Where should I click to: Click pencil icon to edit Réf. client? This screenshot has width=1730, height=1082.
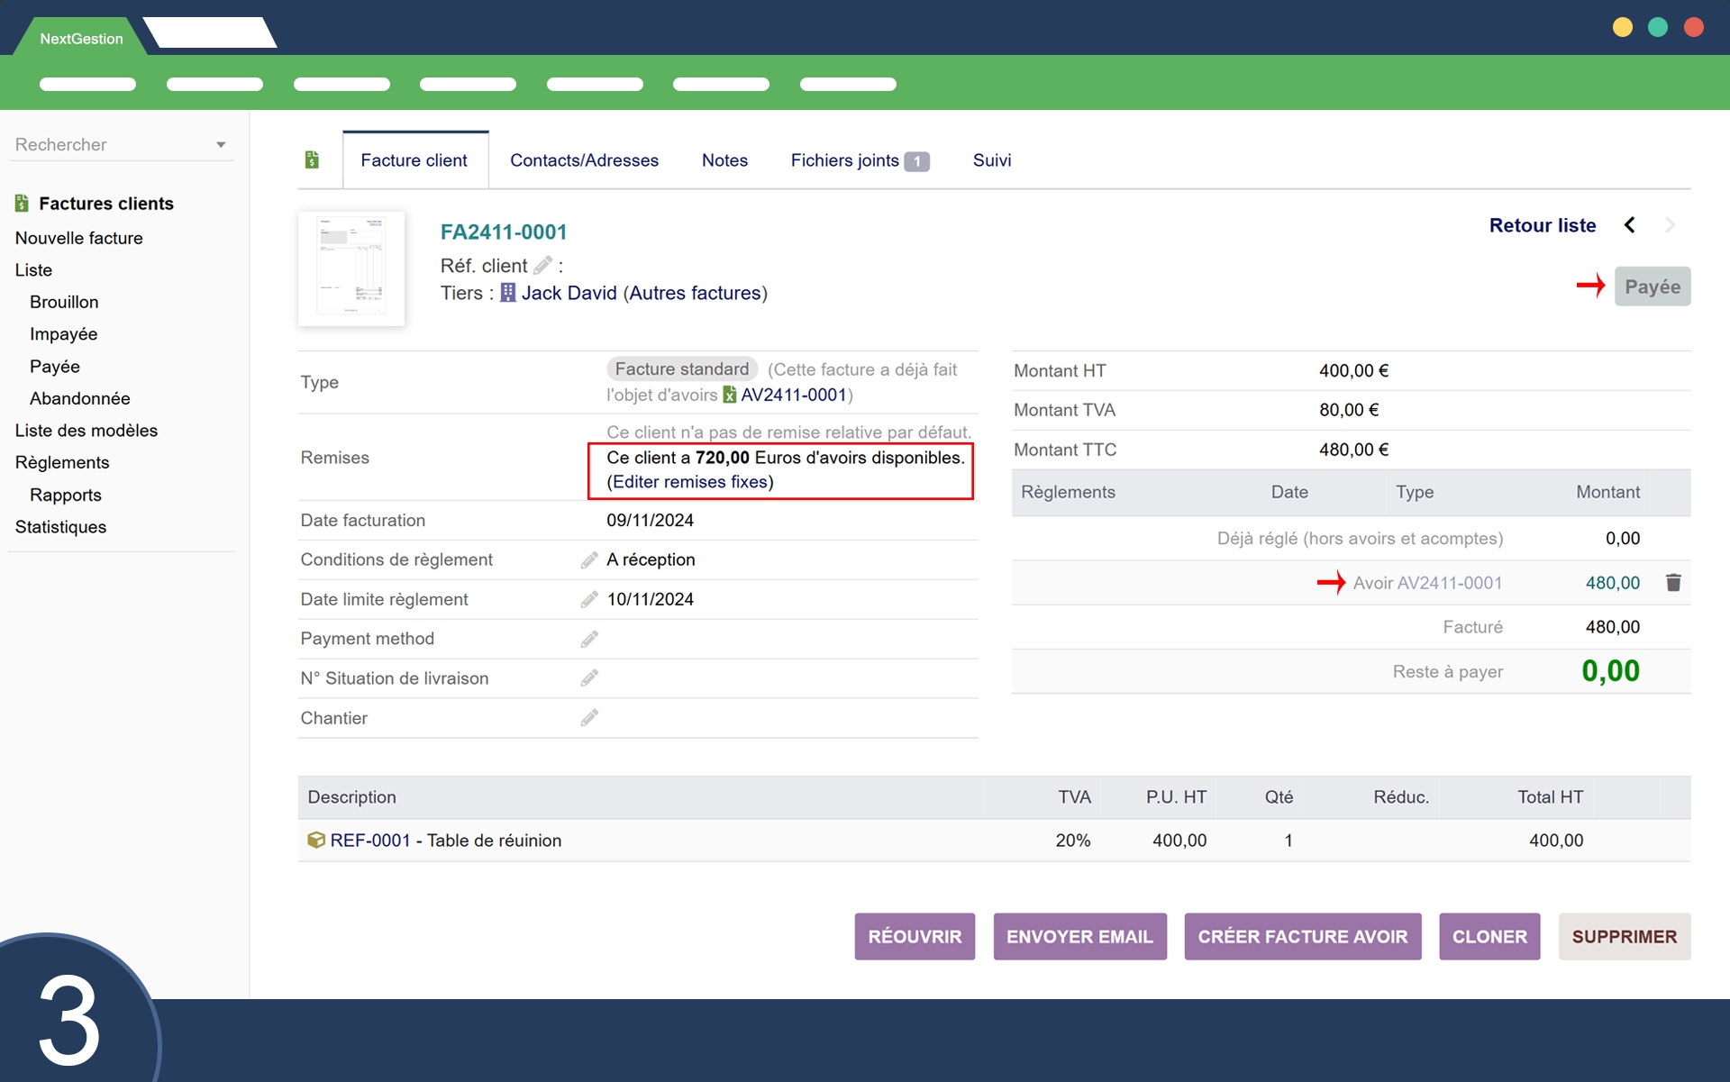point(542,266)
